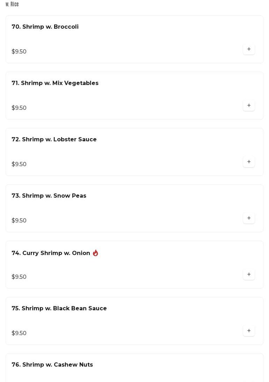Select the 74. Curry Shrimp w. Onion title
The width and height of the screenshot is (269, 382).
point(51,253)
